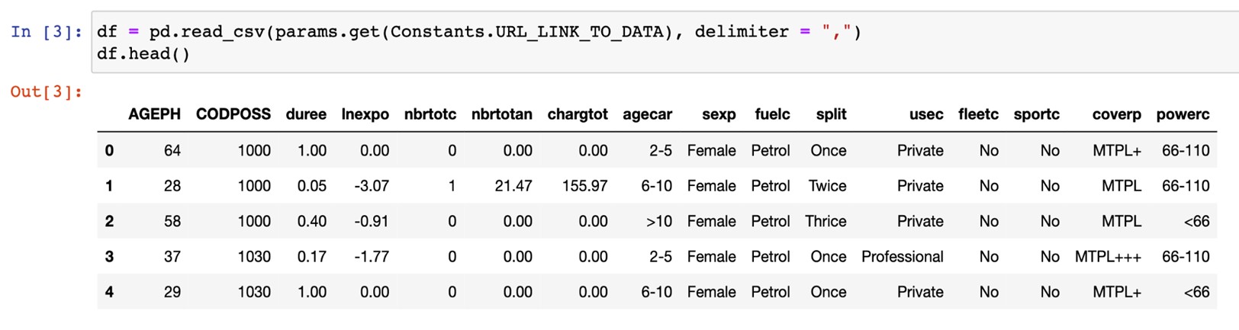Click inside the code input cell
Viewport: 1239px width, 330px height.
(664, 43)
